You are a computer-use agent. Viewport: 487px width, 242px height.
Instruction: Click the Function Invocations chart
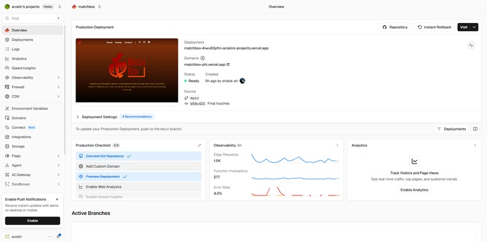[x=295, y=178]
